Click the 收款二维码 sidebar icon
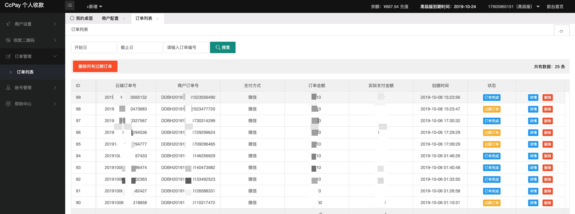 click(8, 40)
